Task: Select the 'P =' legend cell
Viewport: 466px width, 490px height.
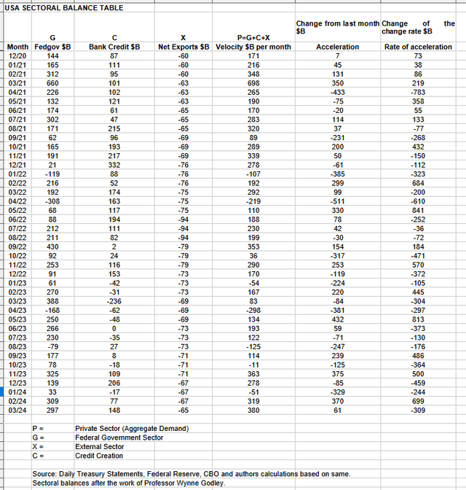Action: click(38, 429)
